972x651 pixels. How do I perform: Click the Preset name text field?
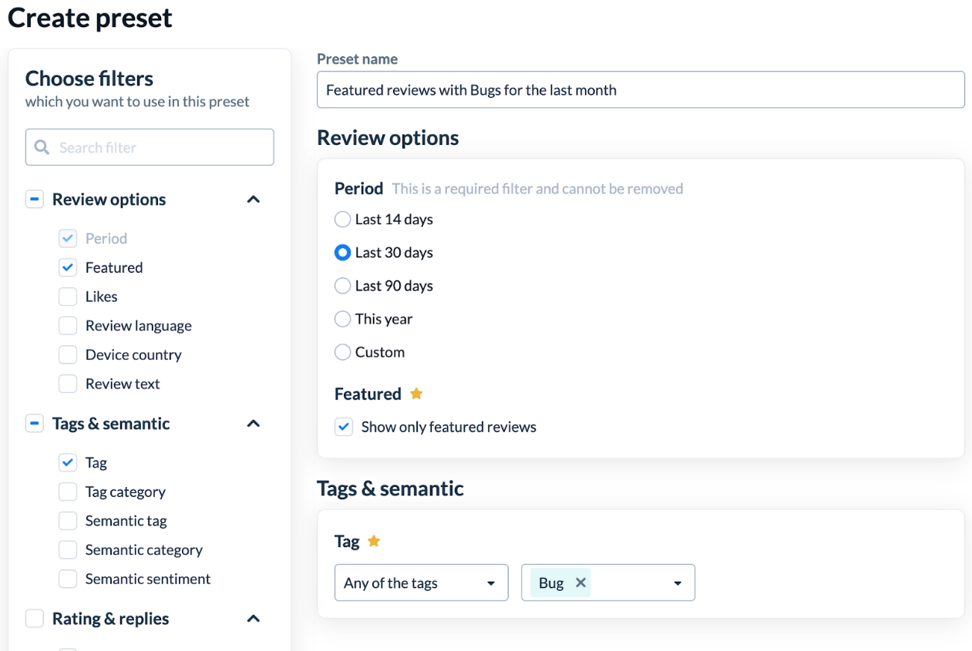point(641,90)
